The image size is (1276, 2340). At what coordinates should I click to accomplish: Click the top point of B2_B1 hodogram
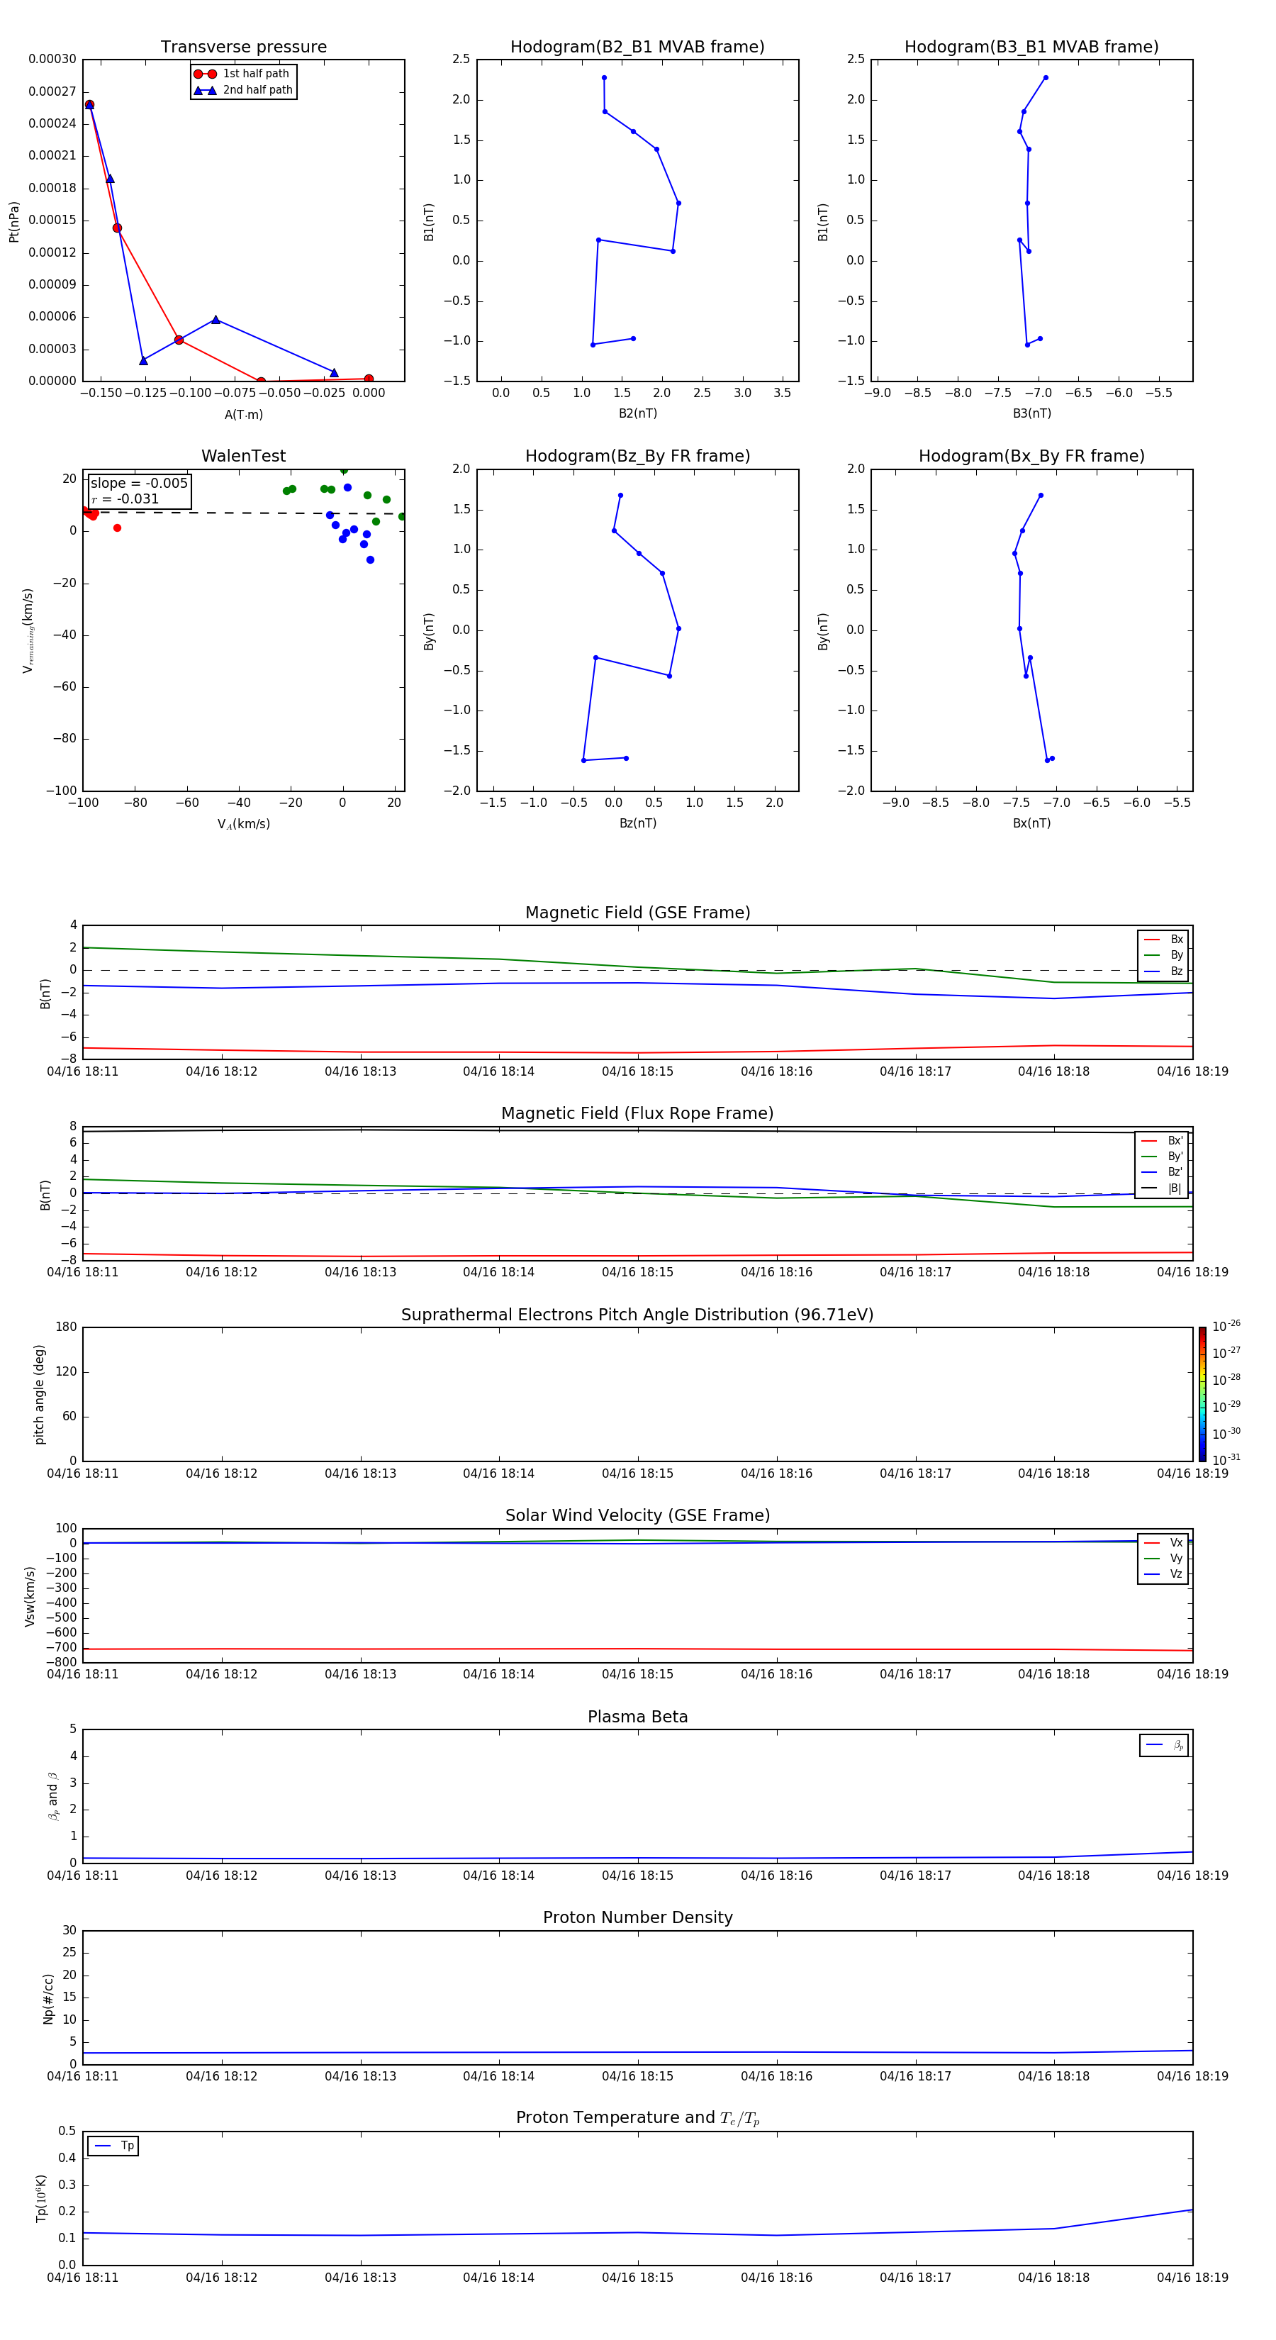604,77
